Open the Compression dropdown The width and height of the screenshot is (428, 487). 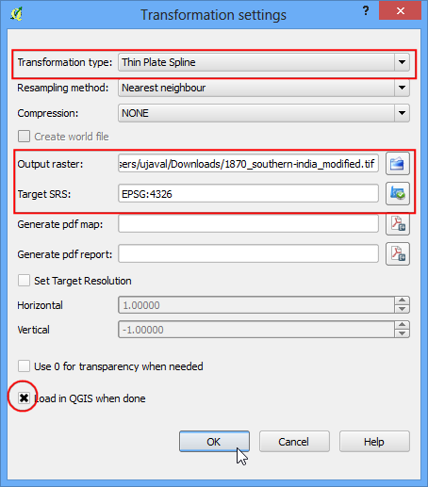[264, 113]
